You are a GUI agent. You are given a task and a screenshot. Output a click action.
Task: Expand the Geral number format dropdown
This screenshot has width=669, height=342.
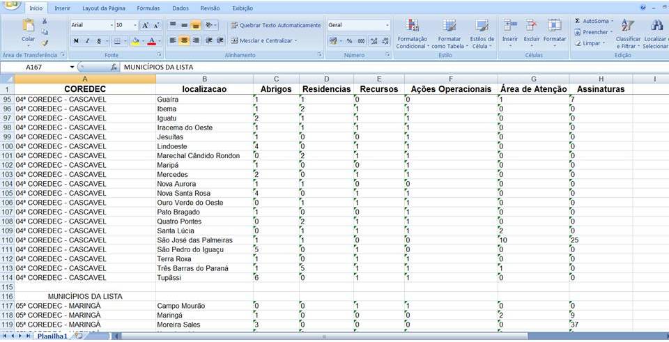click(387, 25)
